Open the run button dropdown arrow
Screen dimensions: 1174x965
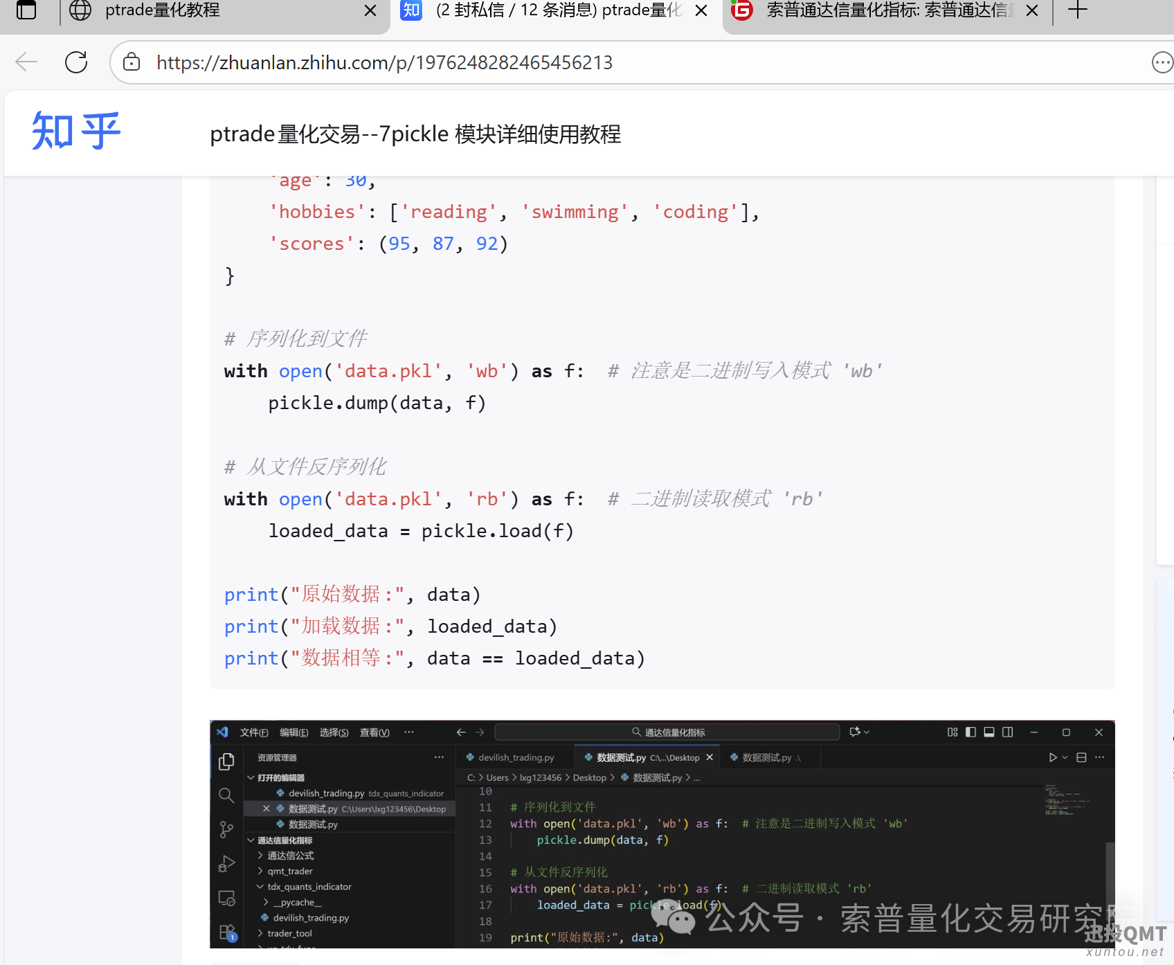coord(1065,757)
